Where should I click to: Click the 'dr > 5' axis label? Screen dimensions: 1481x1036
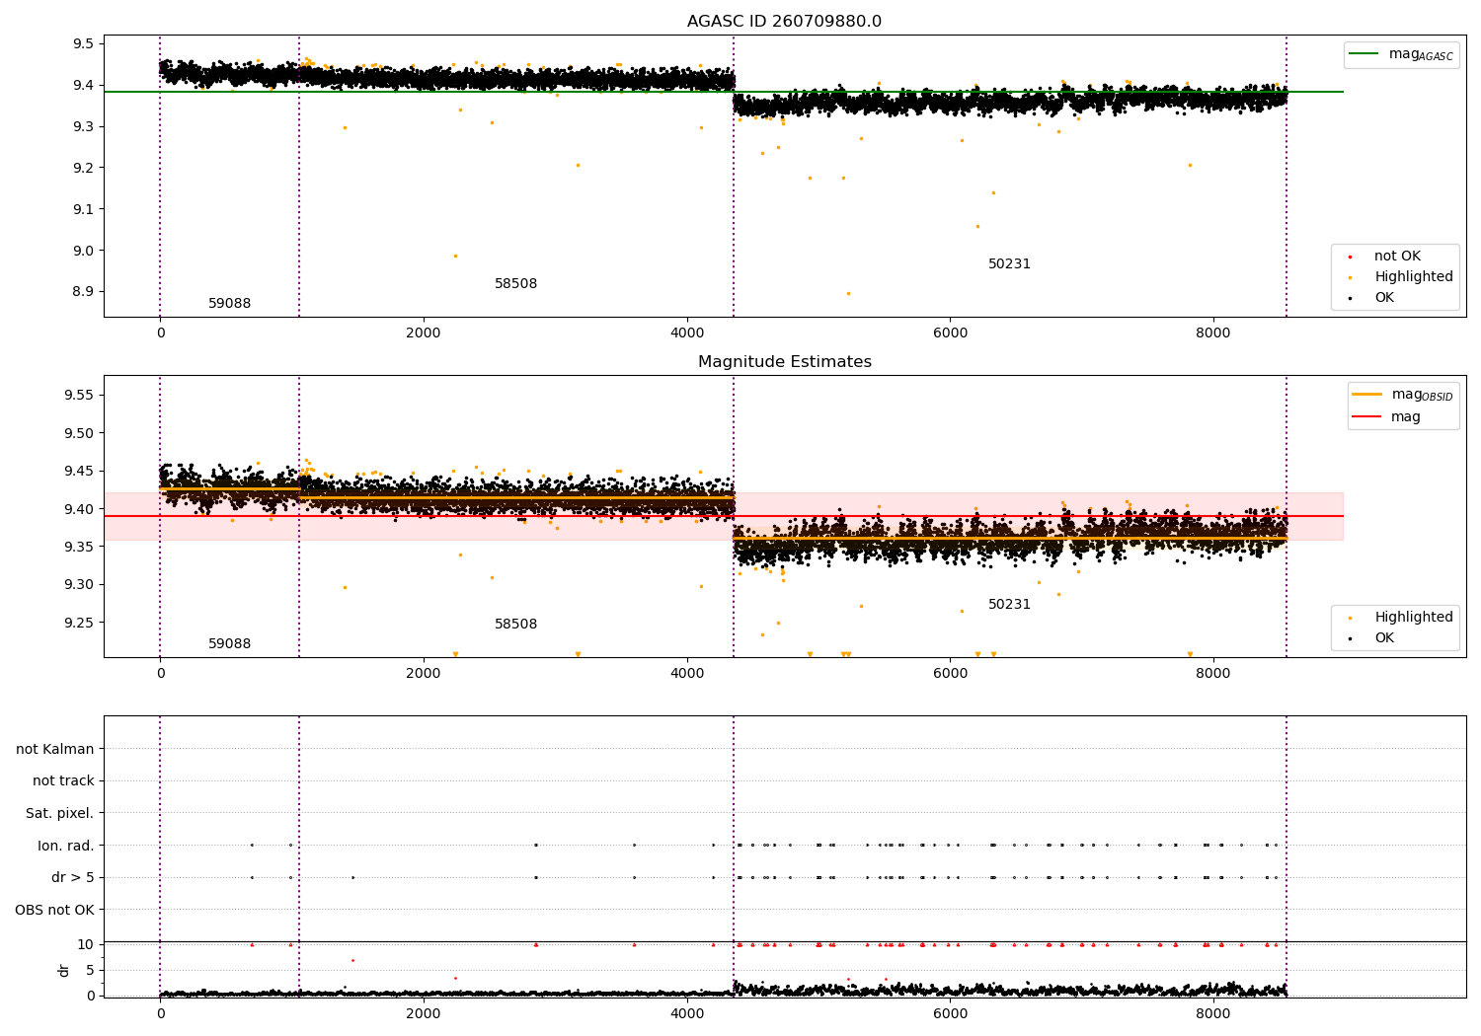coord(73,877)
